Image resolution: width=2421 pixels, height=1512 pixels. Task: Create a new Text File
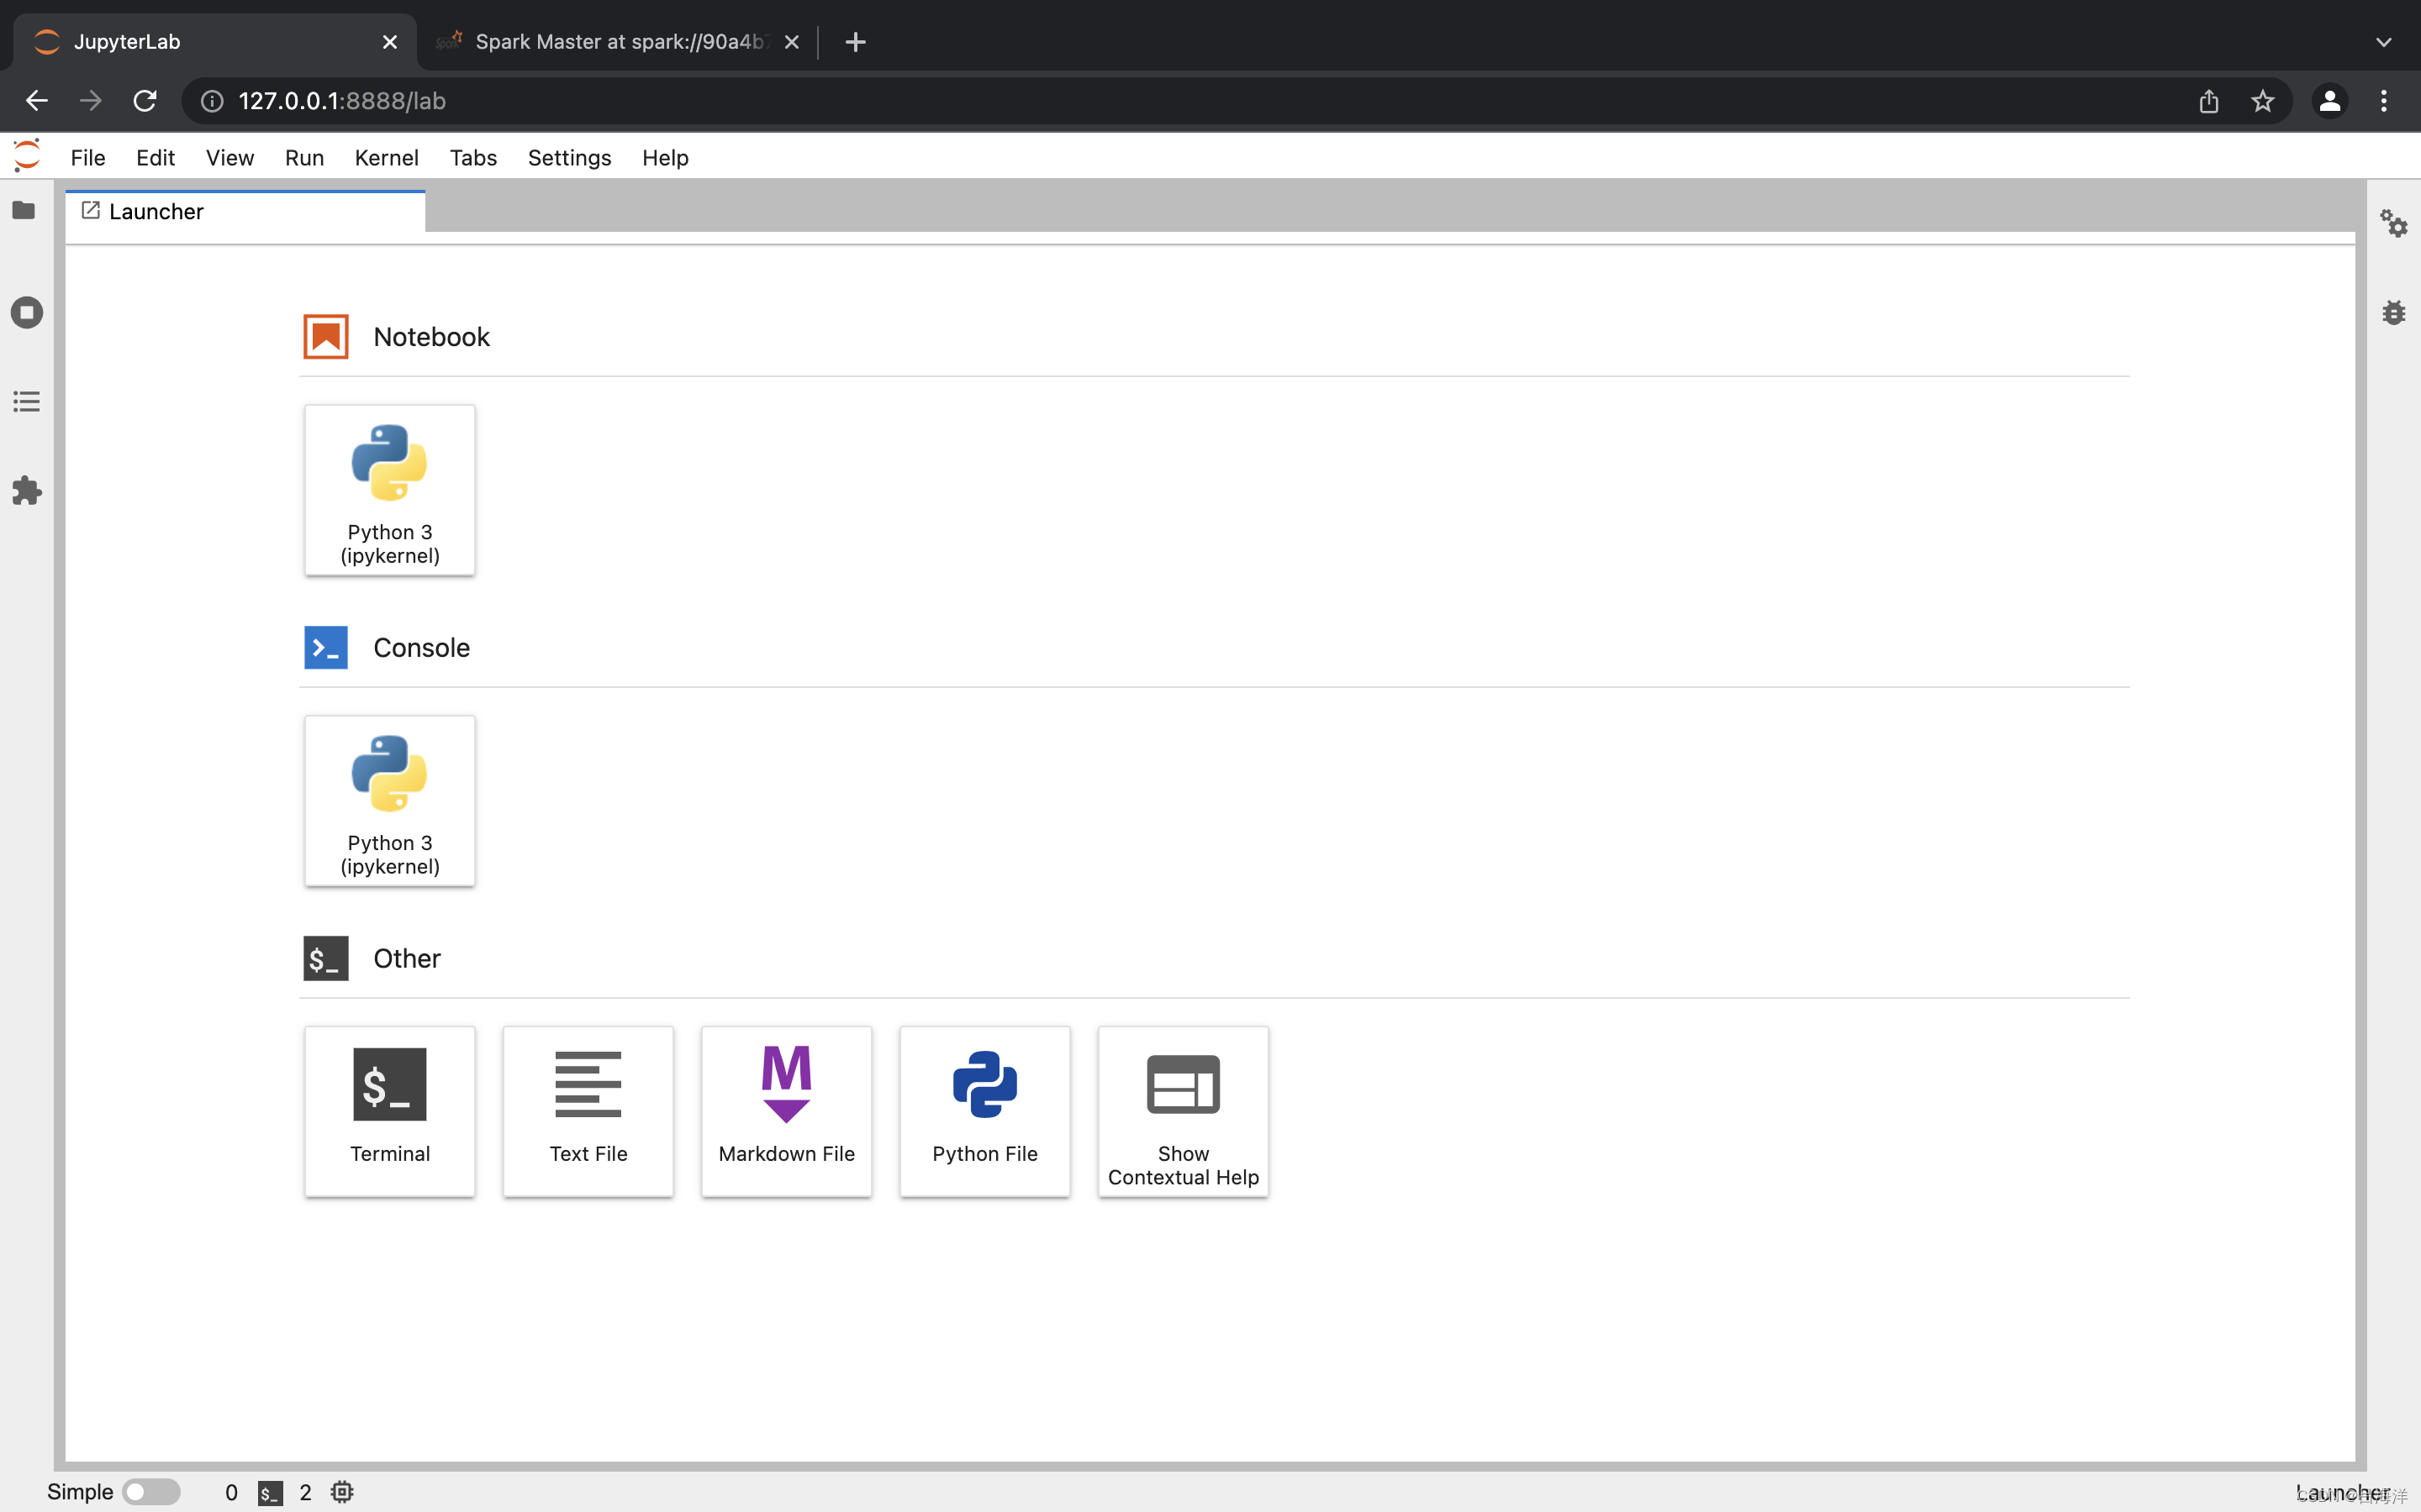tap(588, 1111)
